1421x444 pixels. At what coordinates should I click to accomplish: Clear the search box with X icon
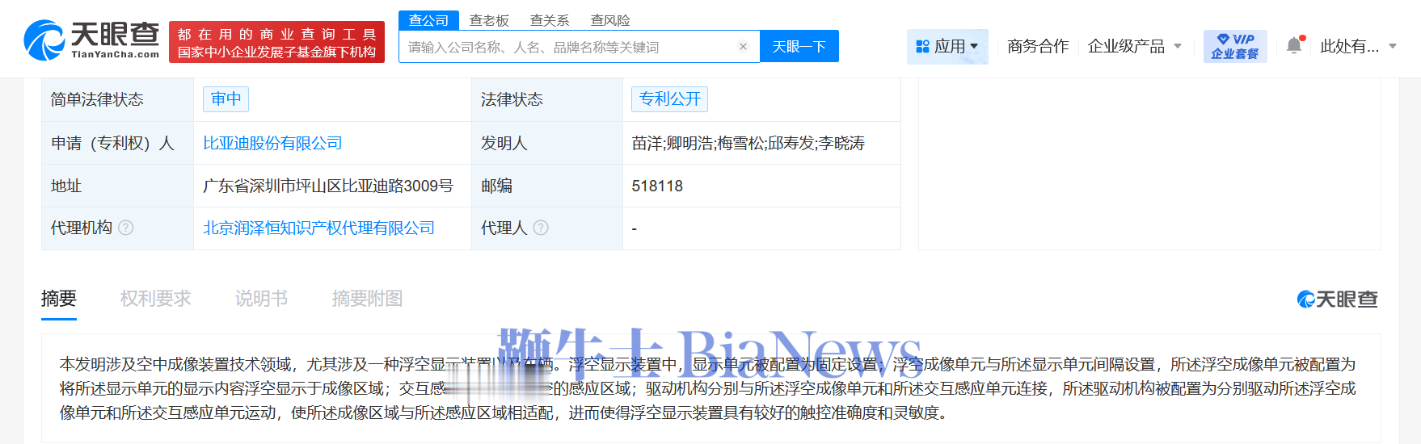coord(743,47)
